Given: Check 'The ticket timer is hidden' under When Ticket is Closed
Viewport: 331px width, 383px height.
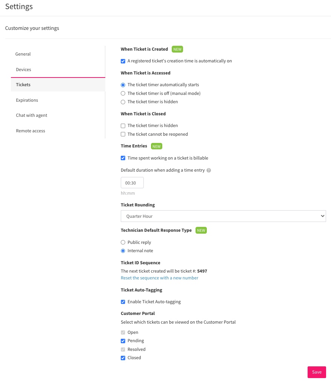Looking at the screenshot, I should [x=123, y=126].
